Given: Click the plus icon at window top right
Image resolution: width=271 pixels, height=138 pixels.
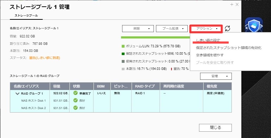Looking at the screenshot, I should (232, 5).
